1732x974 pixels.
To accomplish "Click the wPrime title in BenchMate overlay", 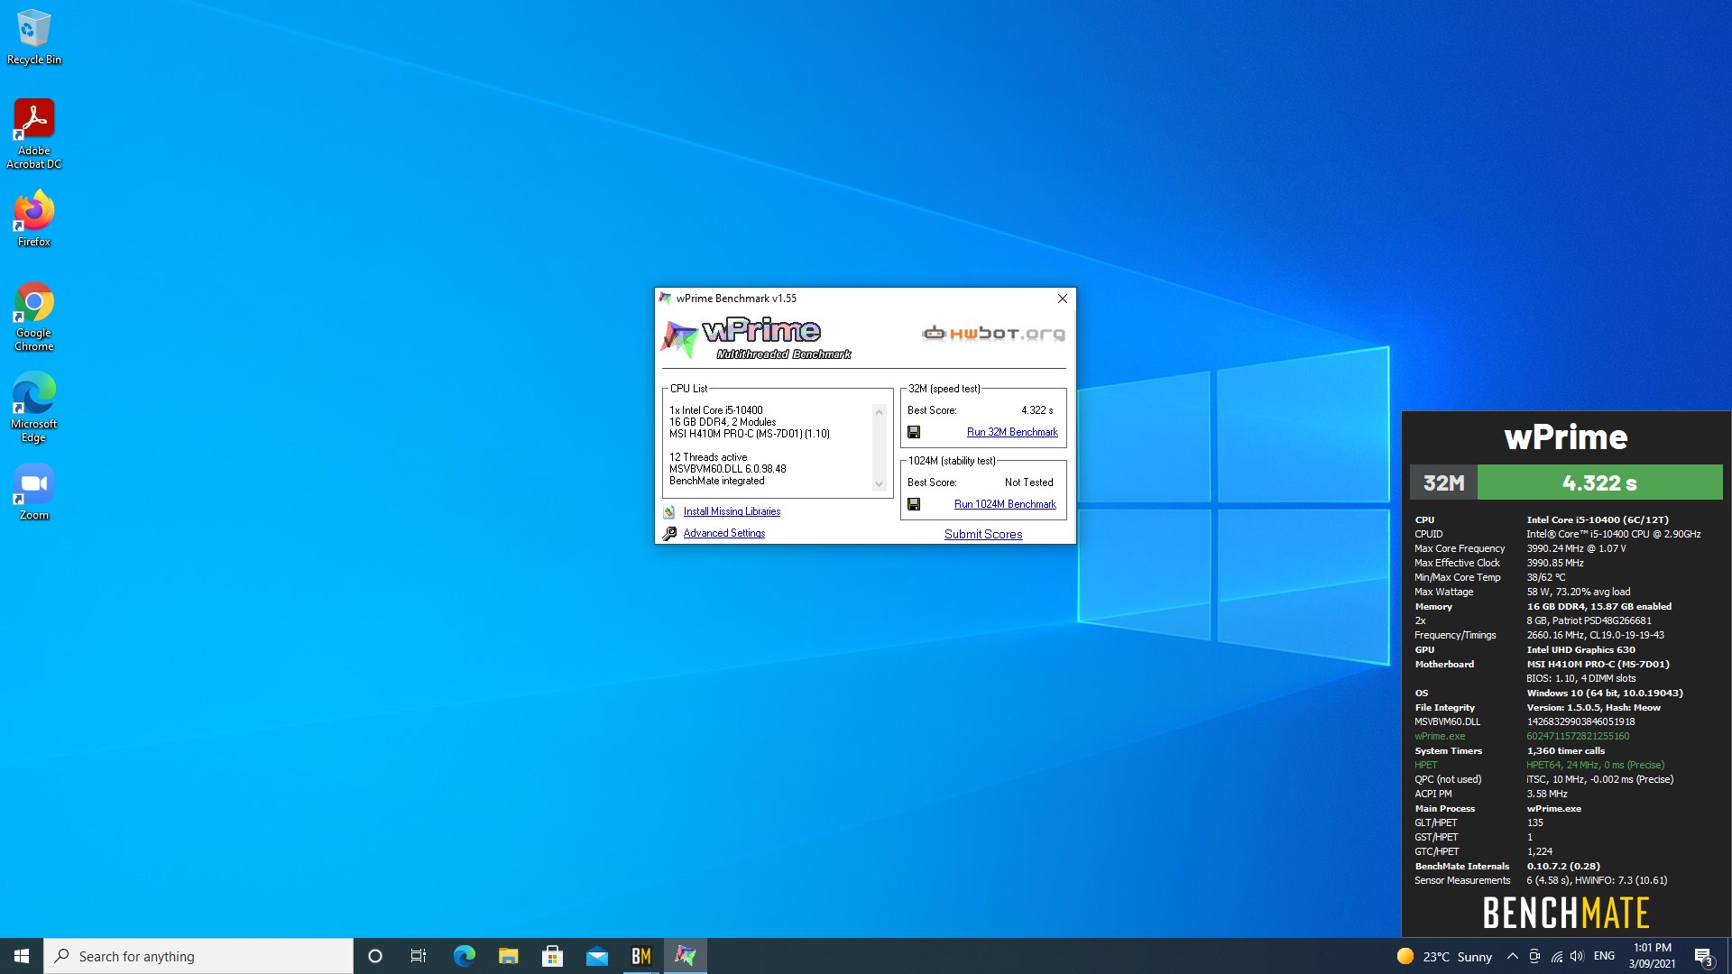I will [1566, 437].
